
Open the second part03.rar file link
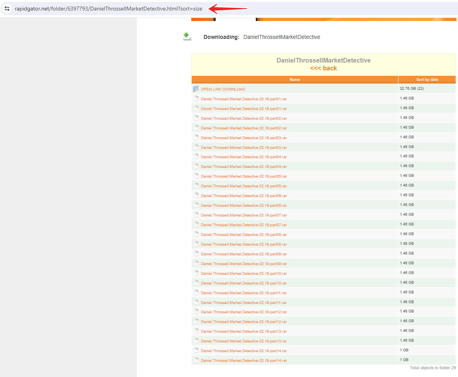tap(244, 147)
